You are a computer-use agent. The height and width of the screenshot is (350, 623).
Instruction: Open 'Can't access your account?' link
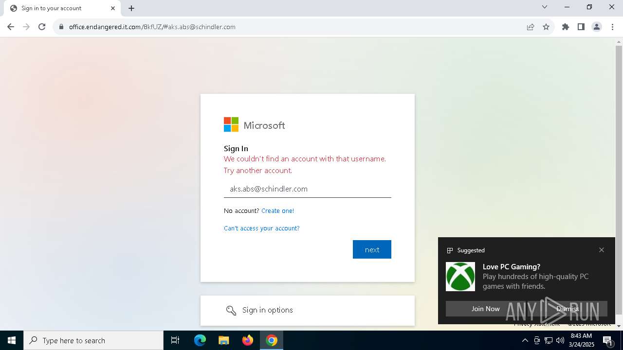click(x=262, y=228)
